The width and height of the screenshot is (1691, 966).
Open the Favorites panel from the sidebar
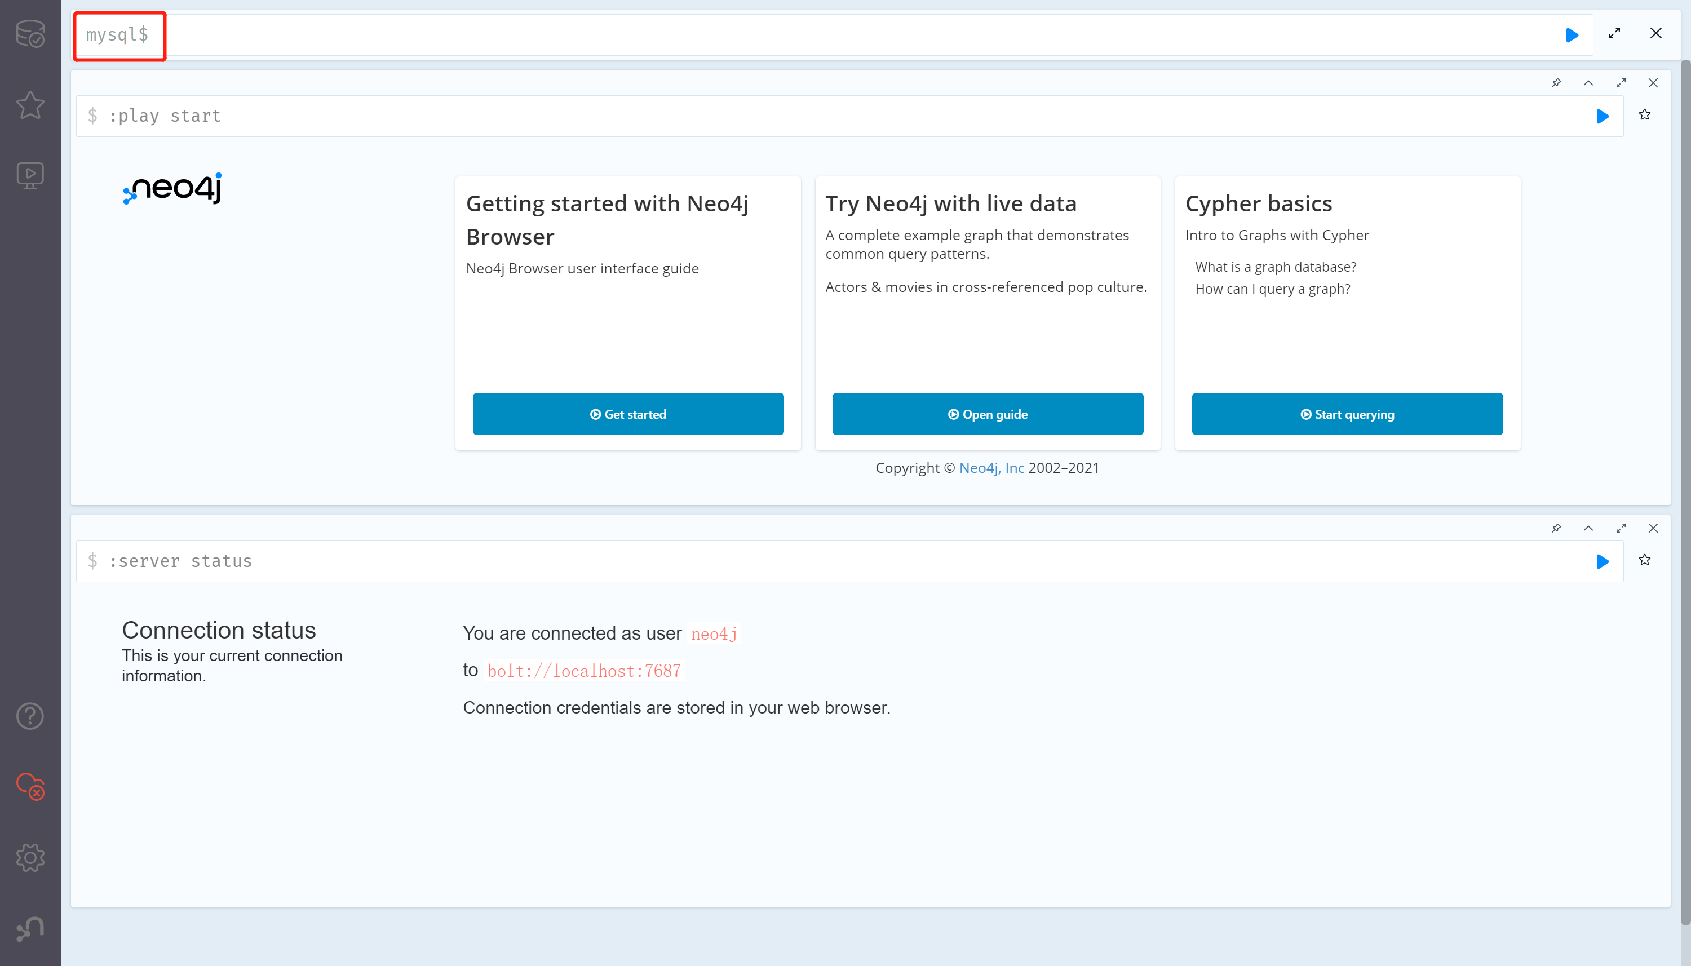pos(30,105)
